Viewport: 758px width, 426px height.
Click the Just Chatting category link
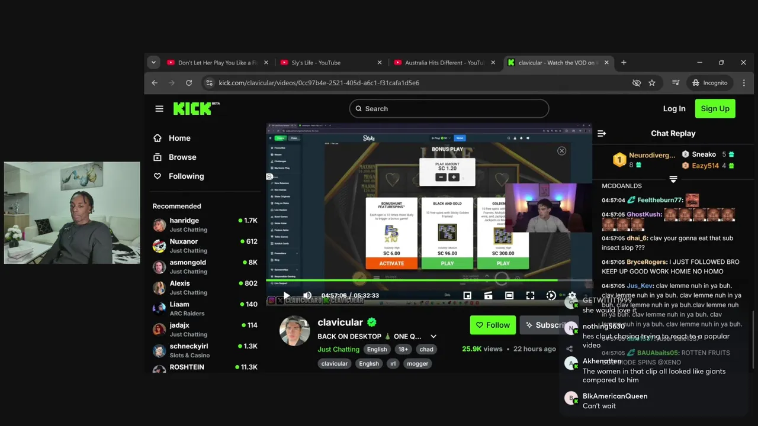click(x=338, y=349)
